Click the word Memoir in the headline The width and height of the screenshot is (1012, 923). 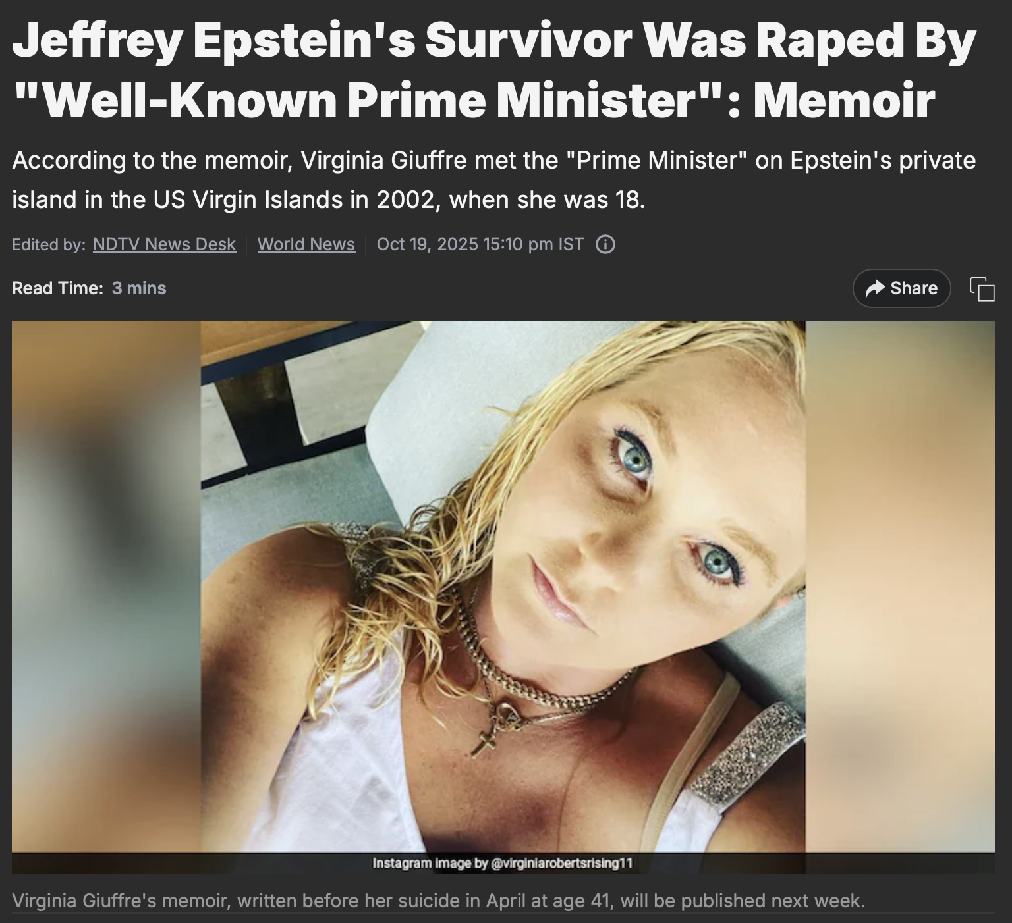tap(843, 99)
